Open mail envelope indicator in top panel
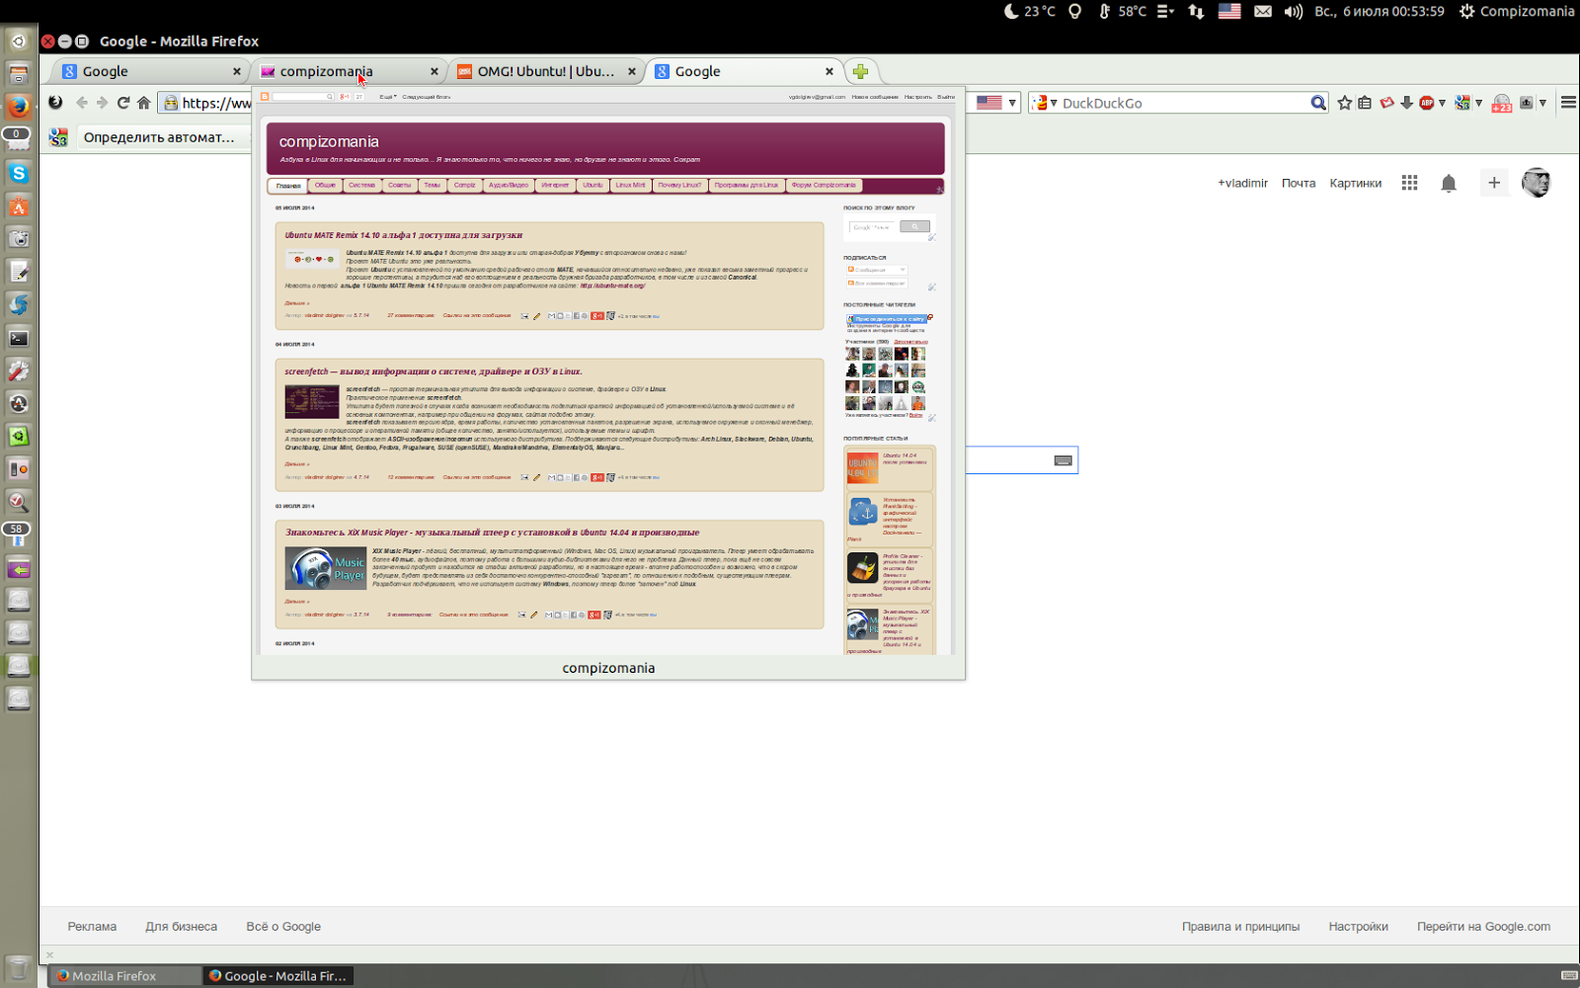 (x=1262, y=12)
